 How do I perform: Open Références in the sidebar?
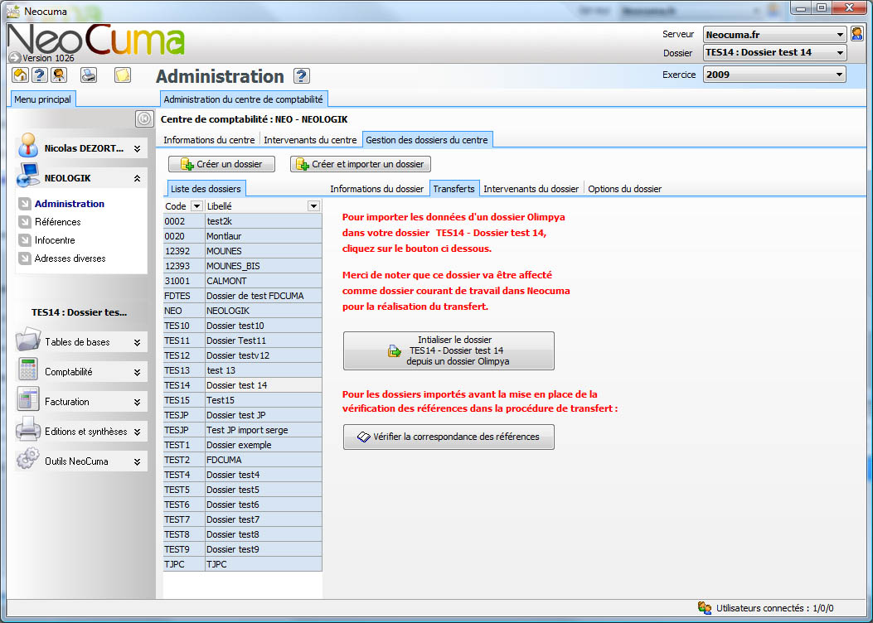coord(58,222)
